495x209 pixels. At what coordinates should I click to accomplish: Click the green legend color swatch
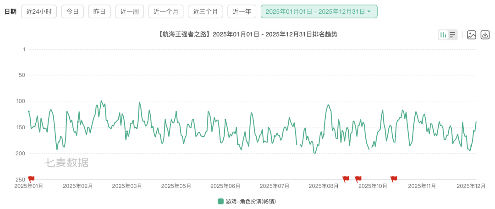[x=221, y=201]
